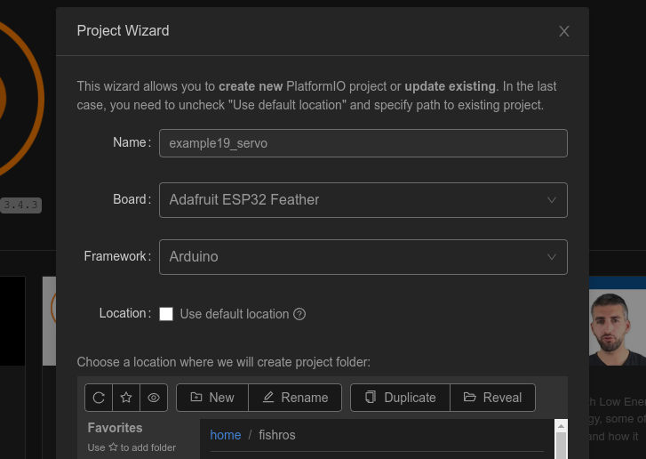
Task: Toggle hidden files with the eye icon
Action: coord(153,398)
